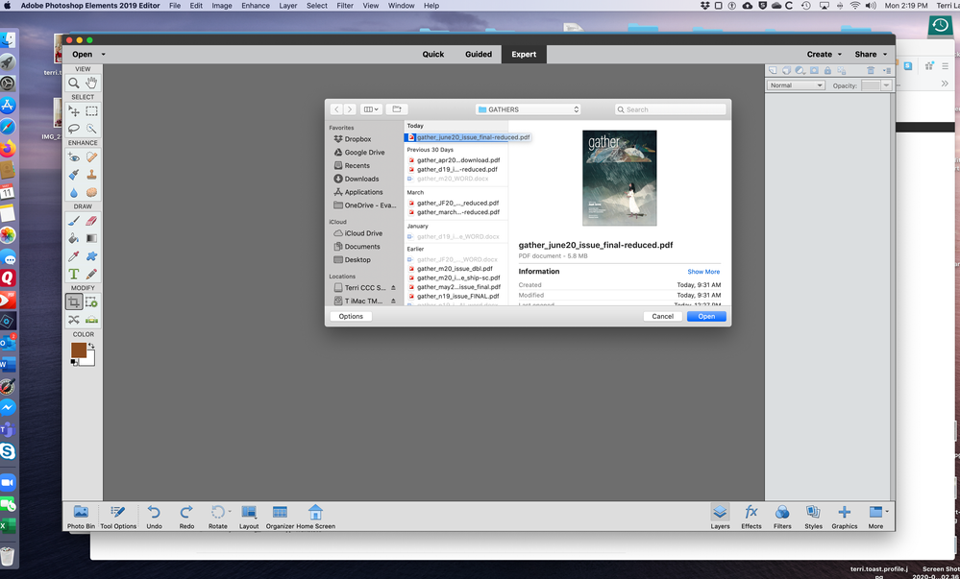960x579 pixels.
Task: Select the Paint Bucket tool
Action: click(73, 238)
